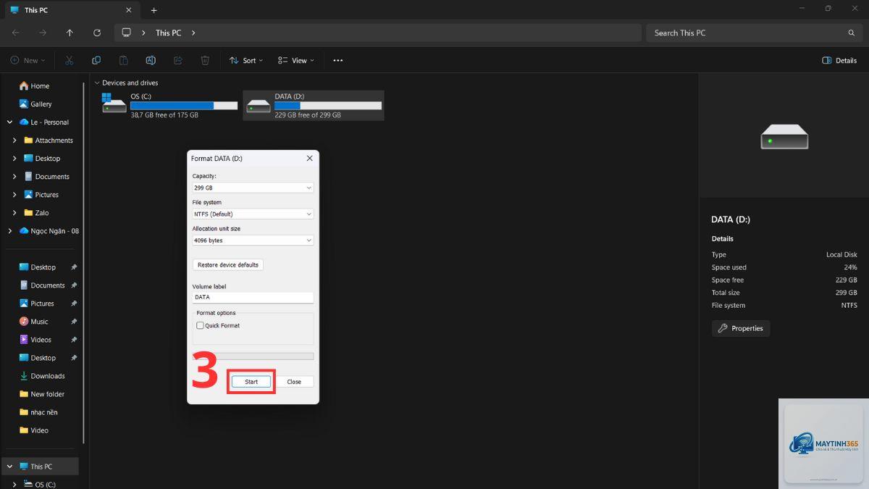Go up one level with up arrow
This screenshot has height=489, width=869.
tap(70, 33)
